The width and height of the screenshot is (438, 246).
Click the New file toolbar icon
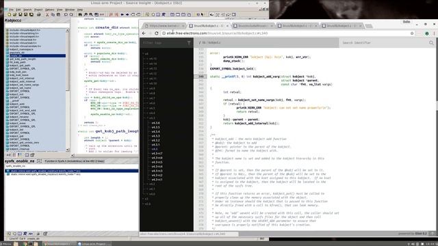[x=9, y=14]
